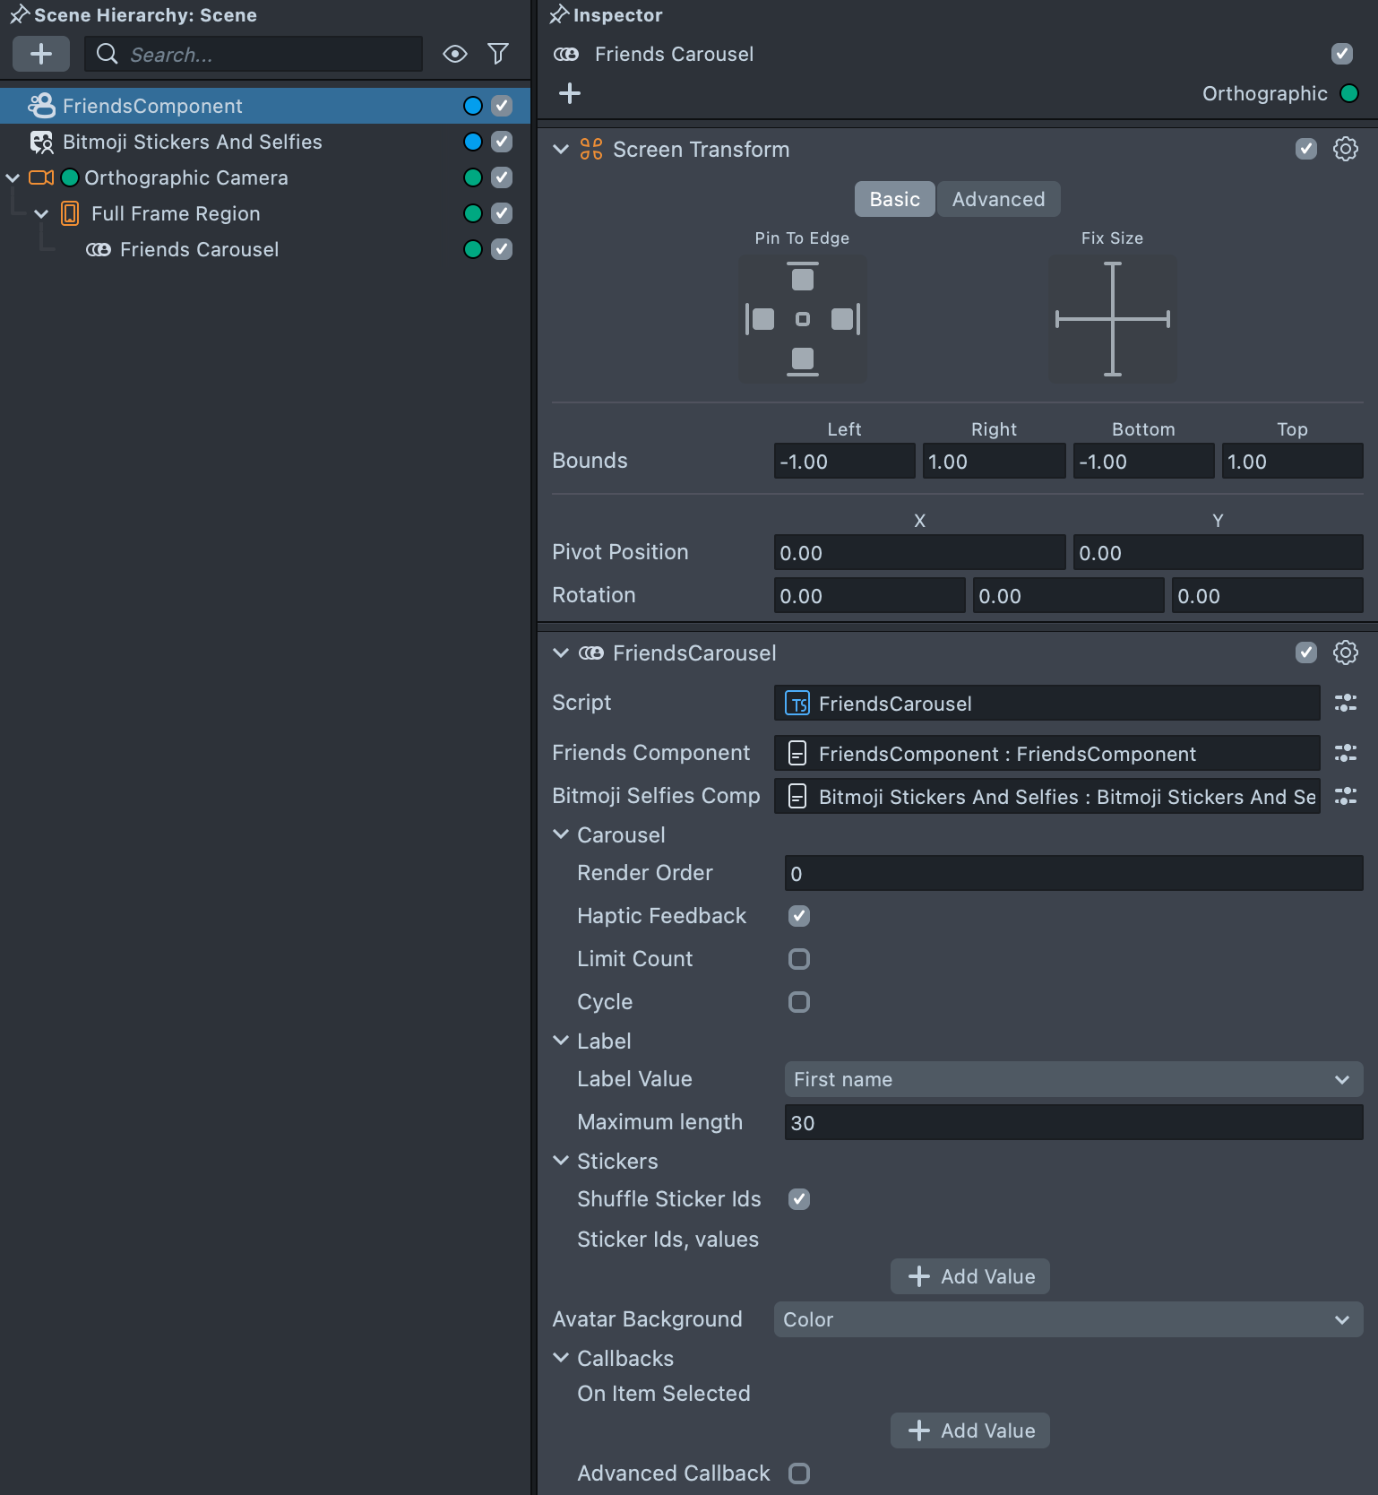Click picker icon beside Friends Component field
This screenshot has width=1378, height=1495.
(x=1345, y=753)
